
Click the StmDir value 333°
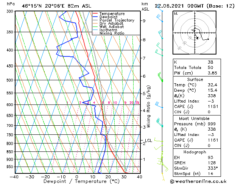click(x=213, y=168)
